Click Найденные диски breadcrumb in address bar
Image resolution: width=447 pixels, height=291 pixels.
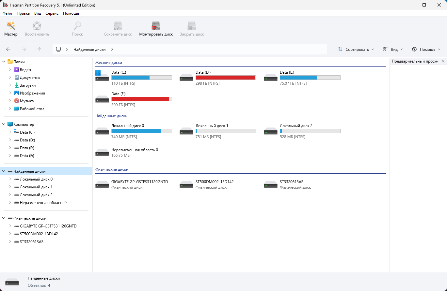89,49
